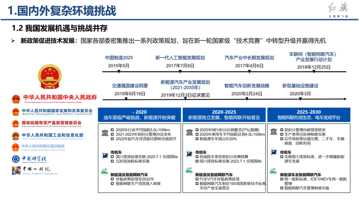Click the large national emblem of China
Image resolution: width=359 pixels, height=201 pixels.
tap(49, 77)
